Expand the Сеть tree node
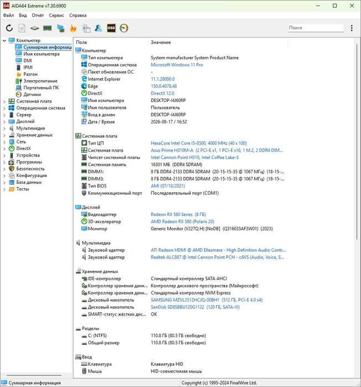361x387 pixels. 4,142
